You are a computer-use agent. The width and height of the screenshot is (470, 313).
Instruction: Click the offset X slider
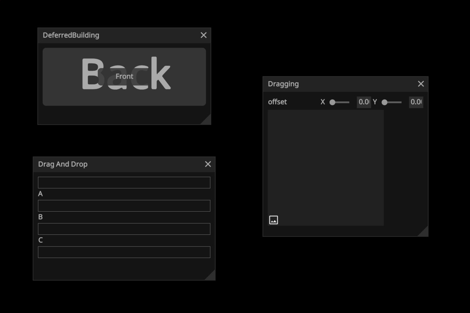click(339, 102)
